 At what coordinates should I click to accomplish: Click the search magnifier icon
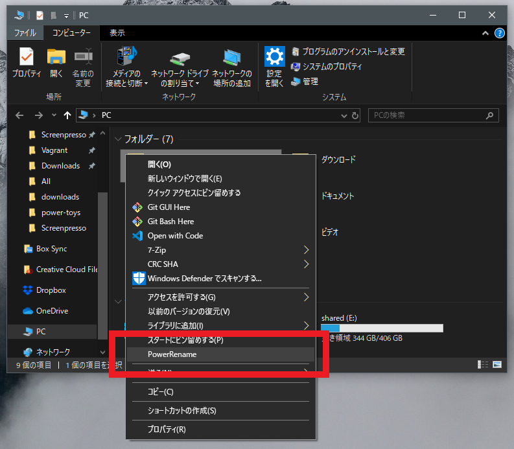tap(489, 115)
